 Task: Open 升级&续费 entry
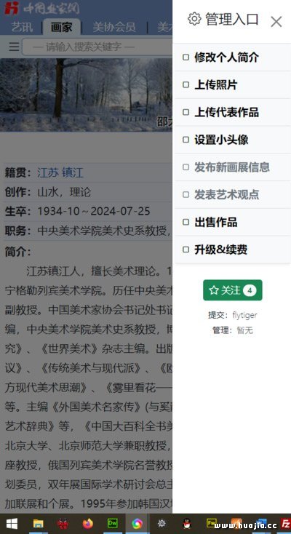(233, 250)
